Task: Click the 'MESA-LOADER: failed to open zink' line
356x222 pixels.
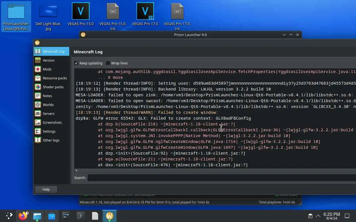Action: 214,95
